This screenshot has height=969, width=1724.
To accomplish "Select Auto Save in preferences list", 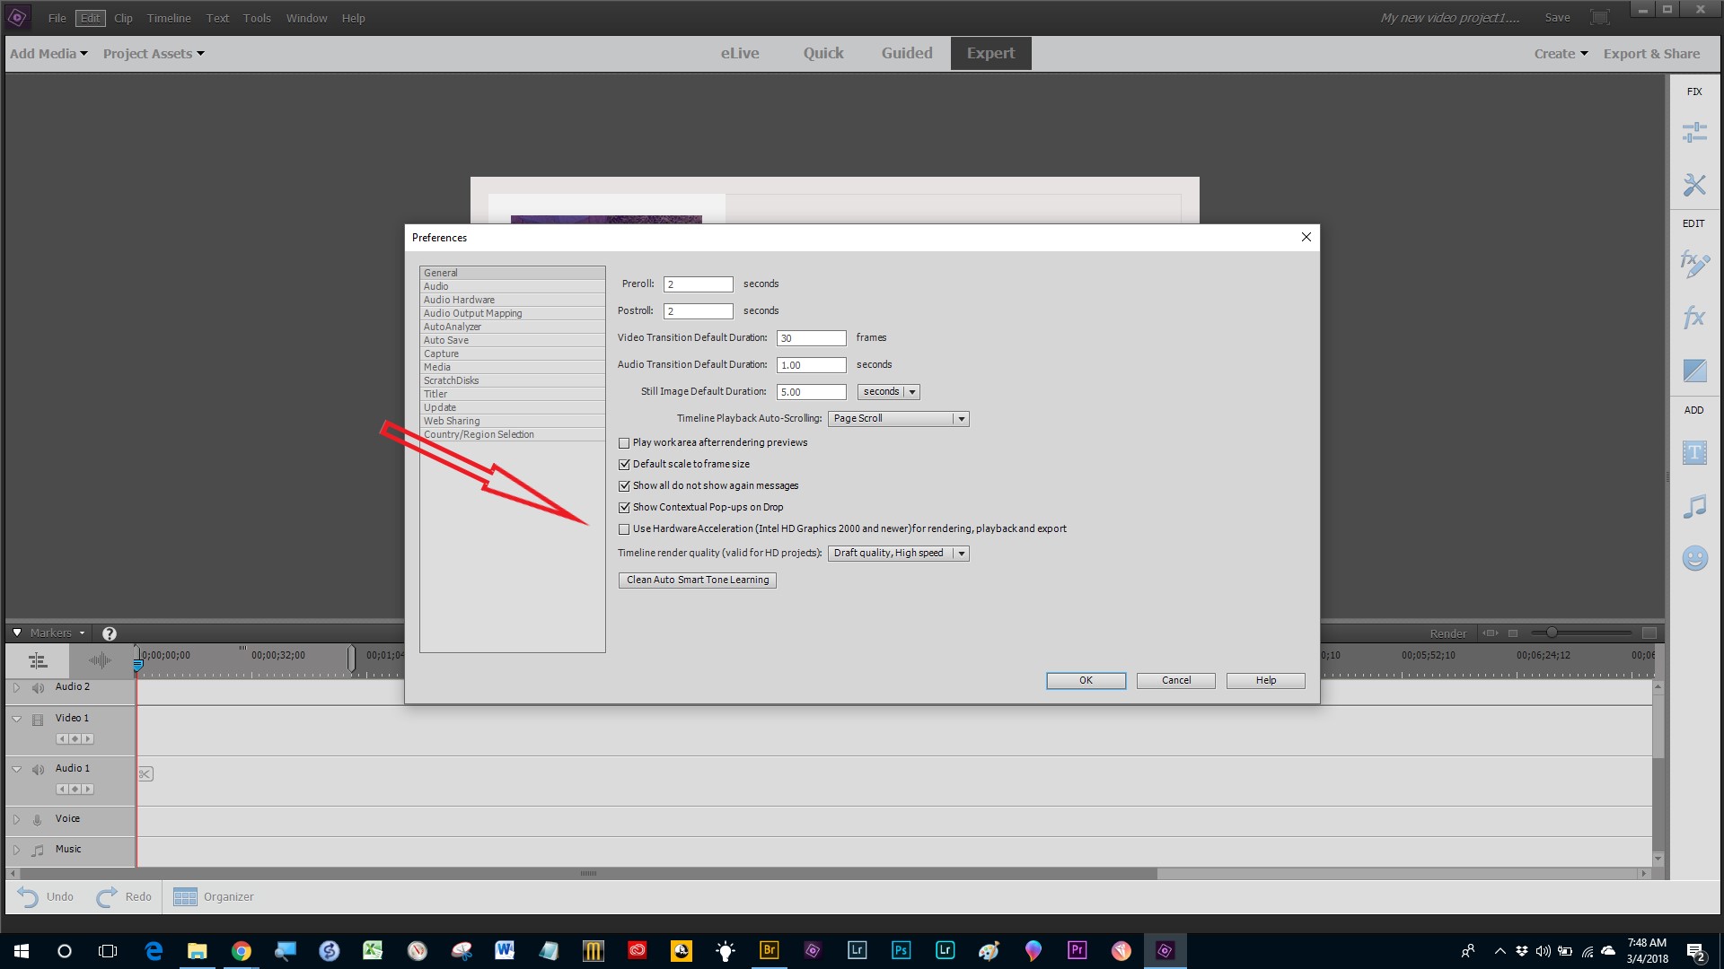I will click(512, 341).
